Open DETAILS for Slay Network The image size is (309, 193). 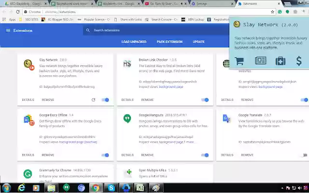coord(28,100)
